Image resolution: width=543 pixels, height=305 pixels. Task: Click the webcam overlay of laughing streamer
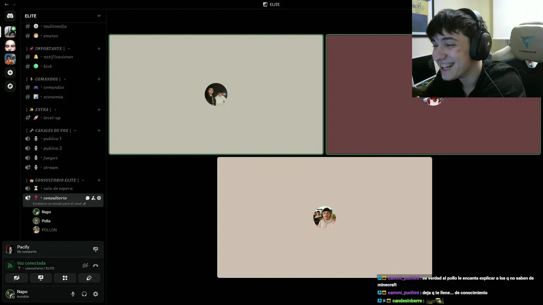pos(477,49)
